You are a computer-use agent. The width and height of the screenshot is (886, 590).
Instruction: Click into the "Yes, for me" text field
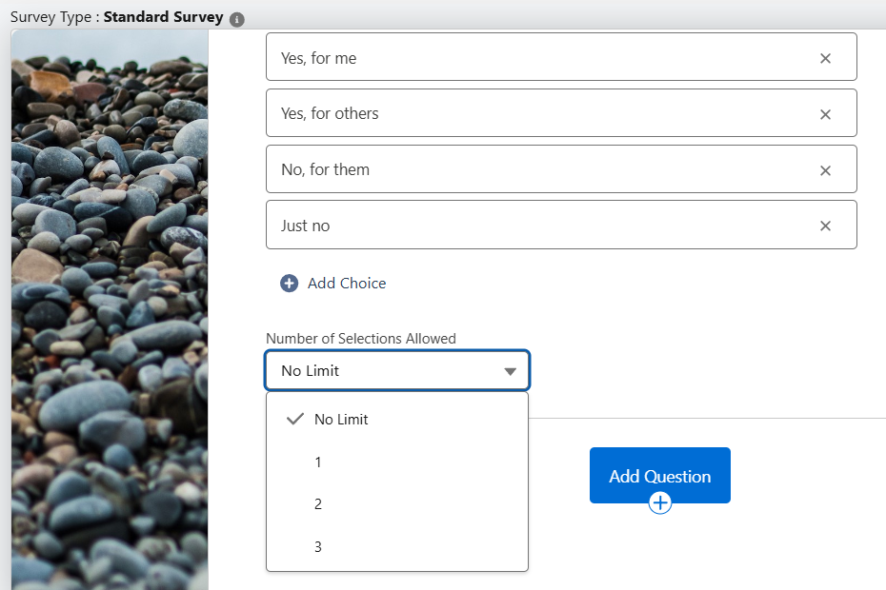click(x=534, y=58)
